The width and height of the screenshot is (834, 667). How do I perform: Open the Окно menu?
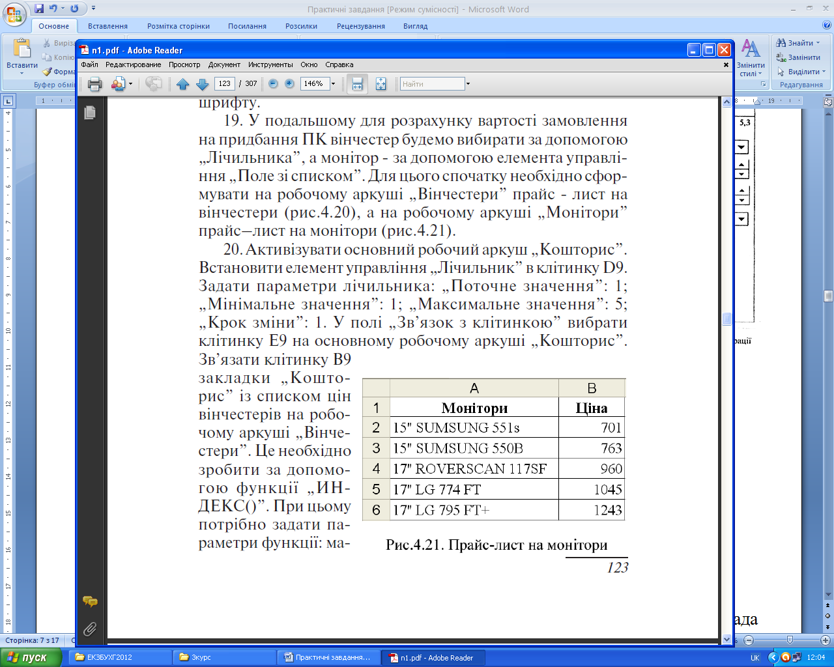(309, 64)
